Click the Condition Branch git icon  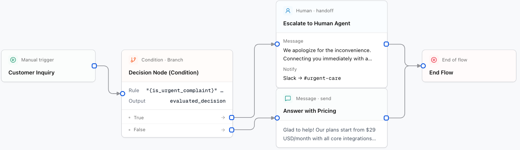(133, 60)
